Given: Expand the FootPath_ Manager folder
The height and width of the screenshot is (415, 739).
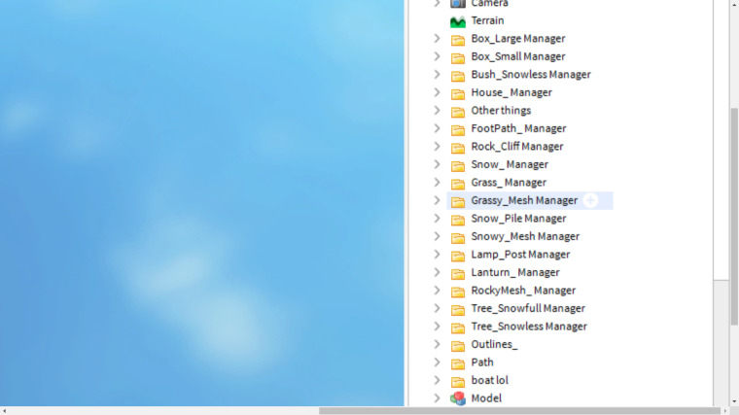Looking at the screenshot, I should pos(437,128).
